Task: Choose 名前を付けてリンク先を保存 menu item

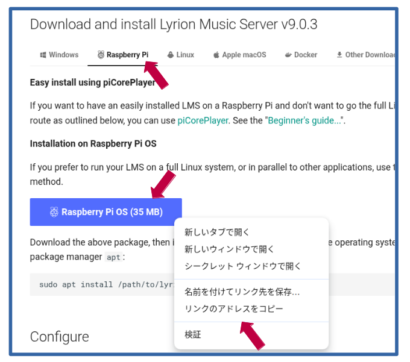Action: [241, 292]
